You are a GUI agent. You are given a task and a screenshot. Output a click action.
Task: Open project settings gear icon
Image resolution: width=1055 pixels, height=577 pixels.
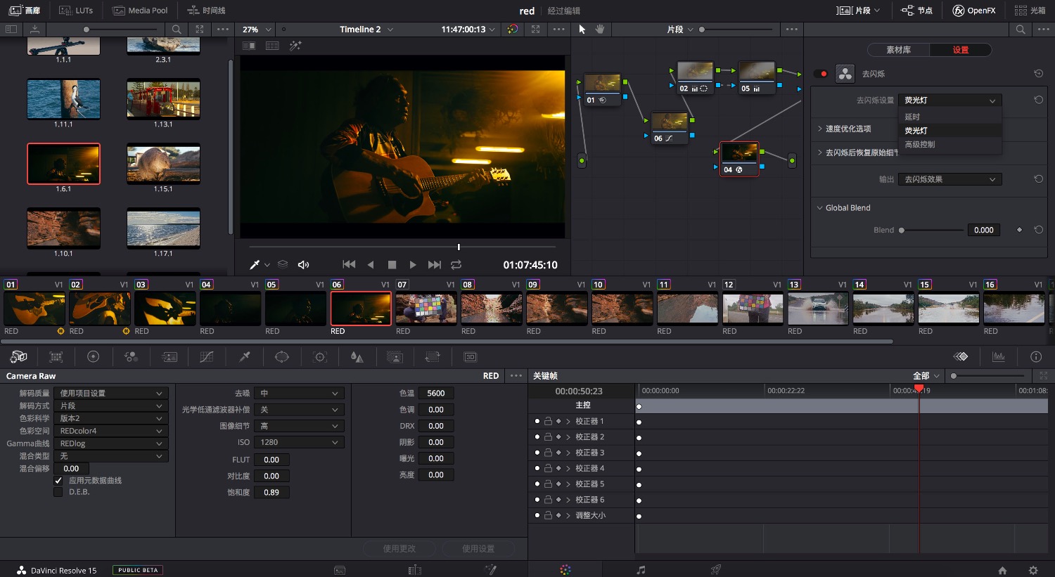tap(1033, 571)
